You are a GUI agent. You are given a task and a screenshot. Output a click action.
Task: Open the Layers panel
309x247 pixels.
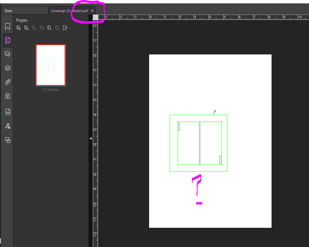pyautogui.click(x=7, y=68)
